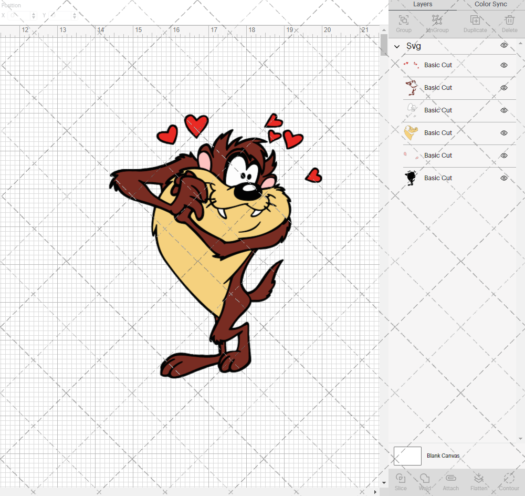Select the Weld tool
Viewport: 525px width, 496px height.
[425, 478]
